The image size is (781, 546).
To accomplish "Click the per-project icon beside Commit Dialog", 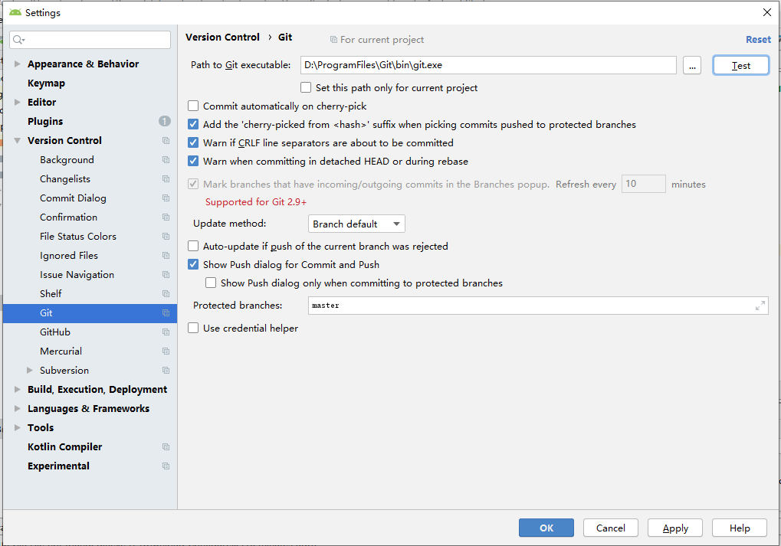I will (166, 198).
